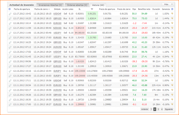
Task: Open the Más dropdown menu
Action: (168, 4)
